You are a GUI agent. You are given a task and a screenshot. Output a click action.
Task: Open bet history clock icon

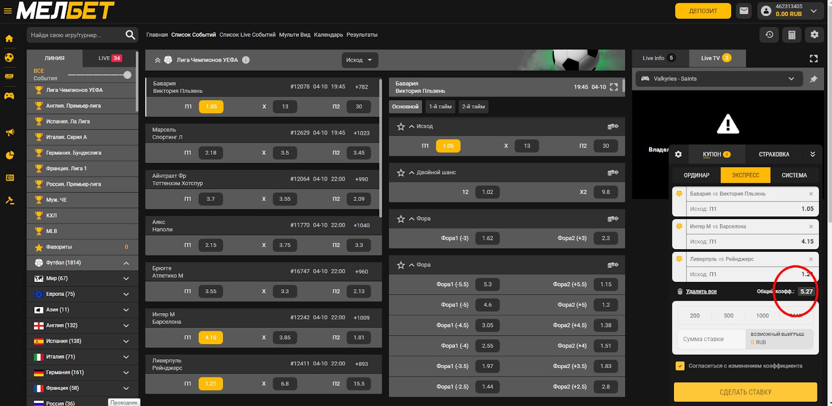[x=770, y=35]
